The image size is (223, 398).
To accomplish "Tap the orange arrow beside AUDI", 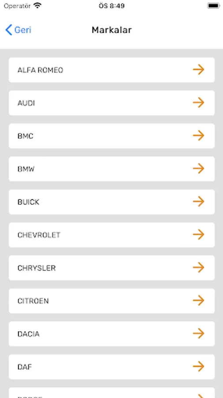I will [198, 103].
